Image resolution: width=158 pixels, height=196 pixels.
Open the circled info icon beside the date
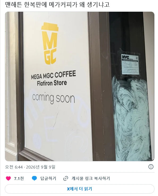coord(151,167)
